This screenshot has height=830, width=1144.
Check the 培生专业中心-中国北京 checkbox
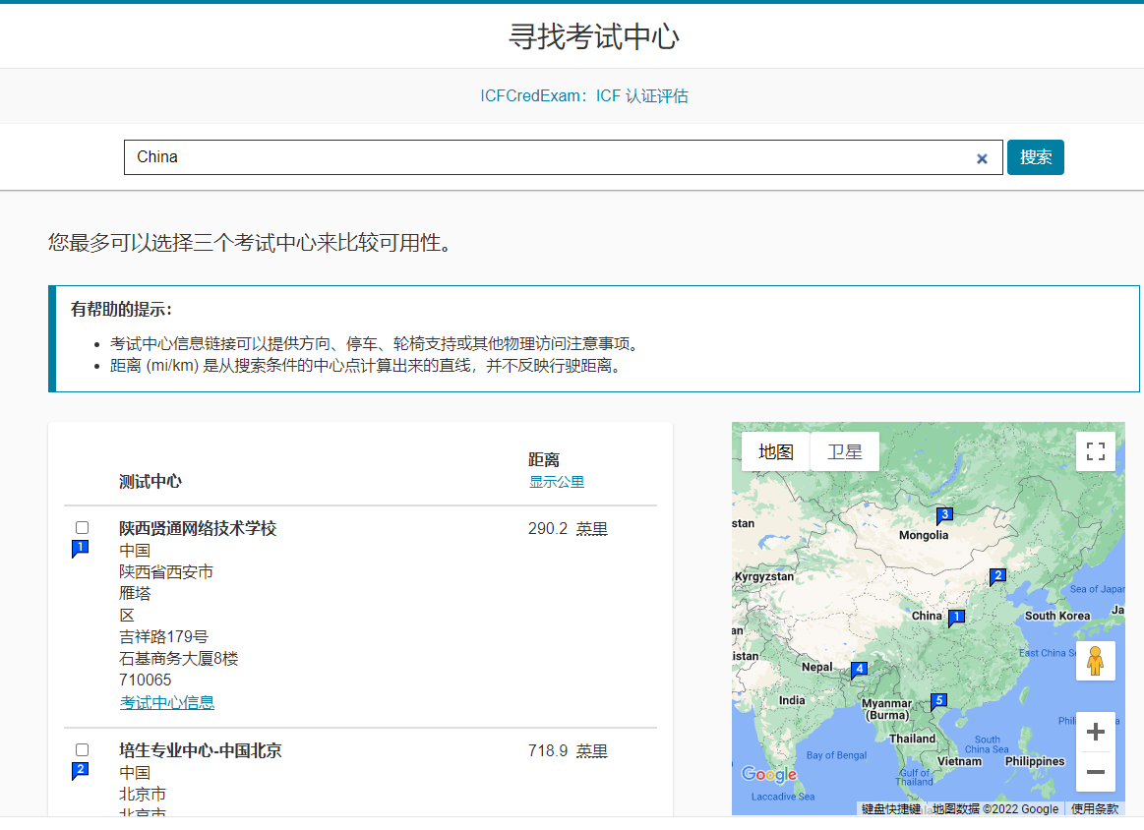[x=82, y=749]
